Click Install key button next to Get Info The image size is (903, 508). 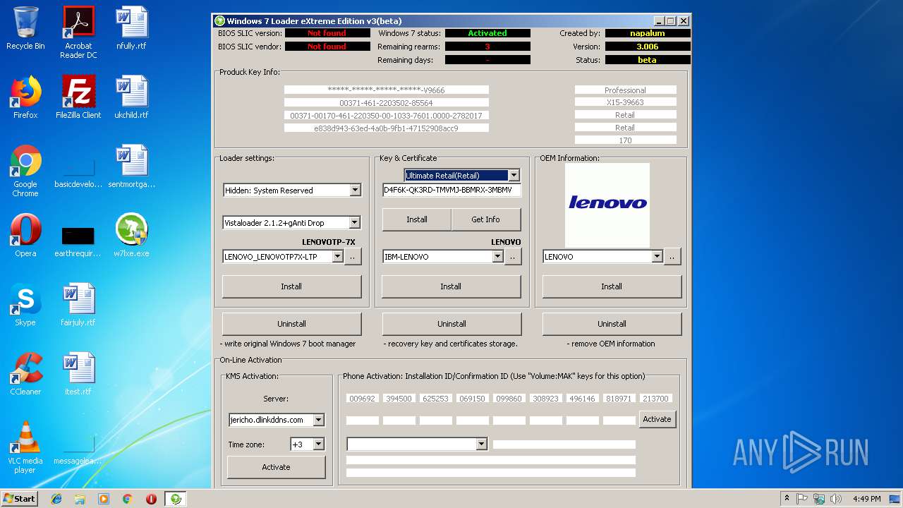click(417, 219)
